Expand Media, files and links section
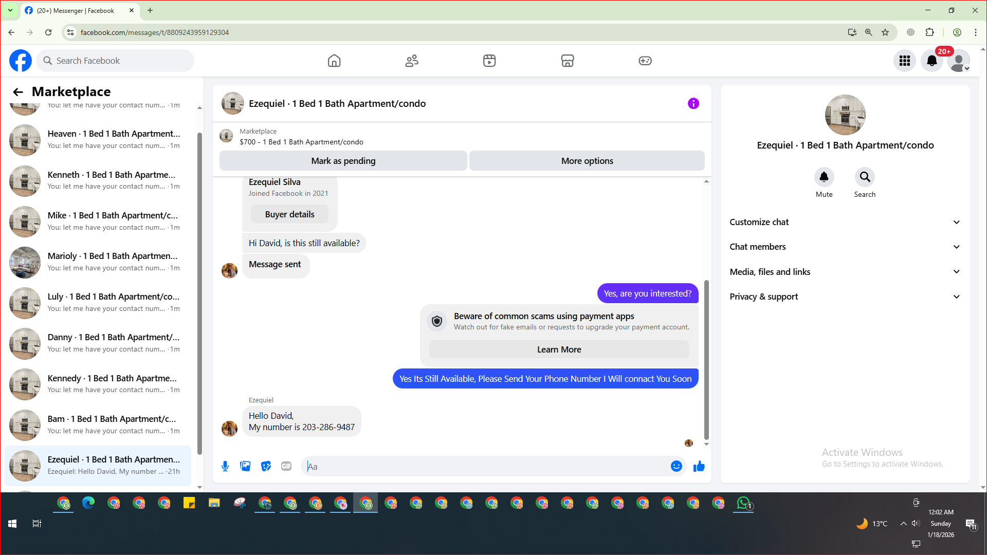This screenshot has width=987, height=555. coord(845,272)
